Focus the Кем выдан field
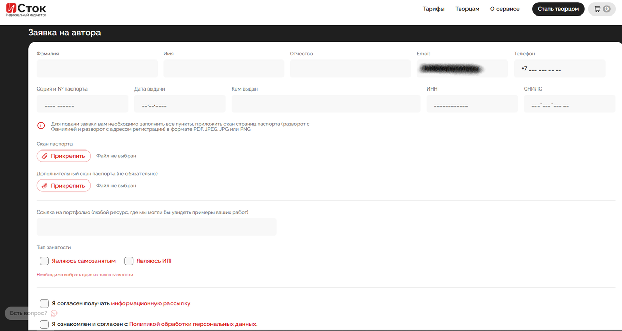Viewport: 622px width, 331px height. click(x=326, y=104)
